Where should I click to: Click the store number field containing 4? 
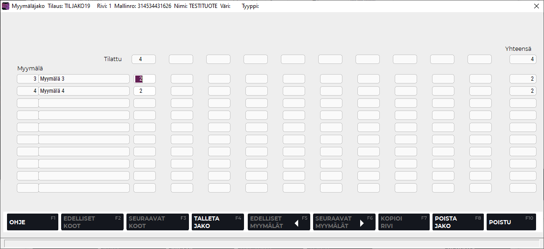click(x=28, y=91)
